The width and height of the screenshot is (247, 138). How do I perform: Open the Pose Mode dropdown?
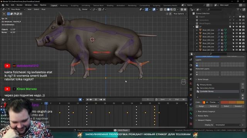(17, 9)
